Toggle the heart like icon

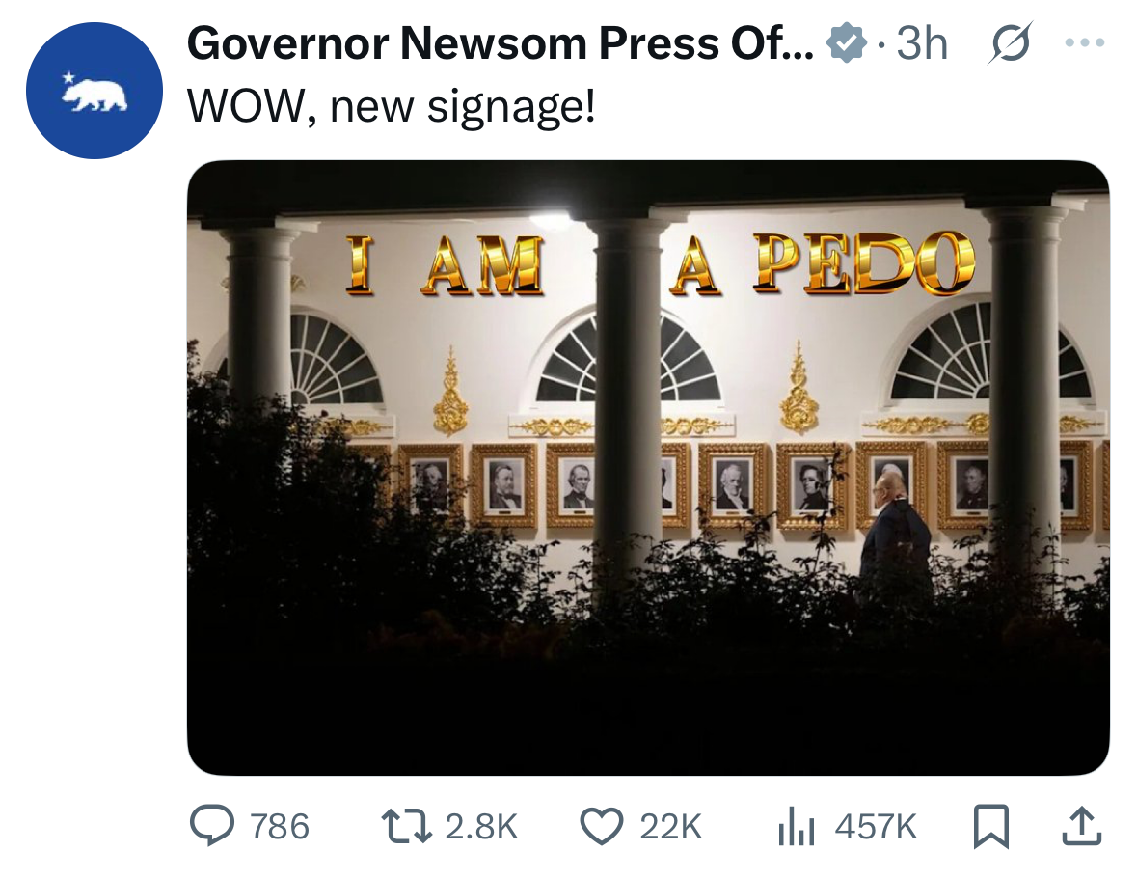601,826
